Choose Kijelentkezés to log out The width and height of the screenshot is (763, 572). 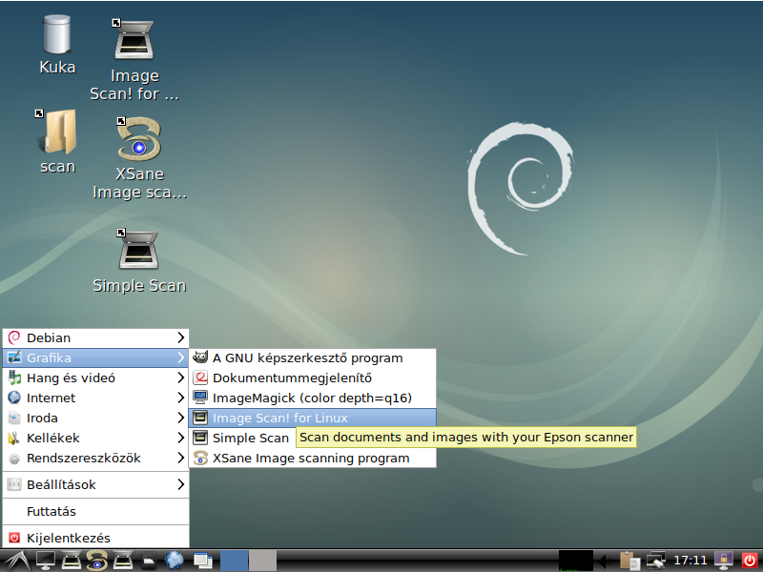[95, 538]
